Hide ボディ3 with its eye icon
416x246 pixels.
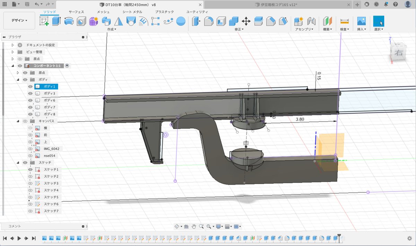30,93
